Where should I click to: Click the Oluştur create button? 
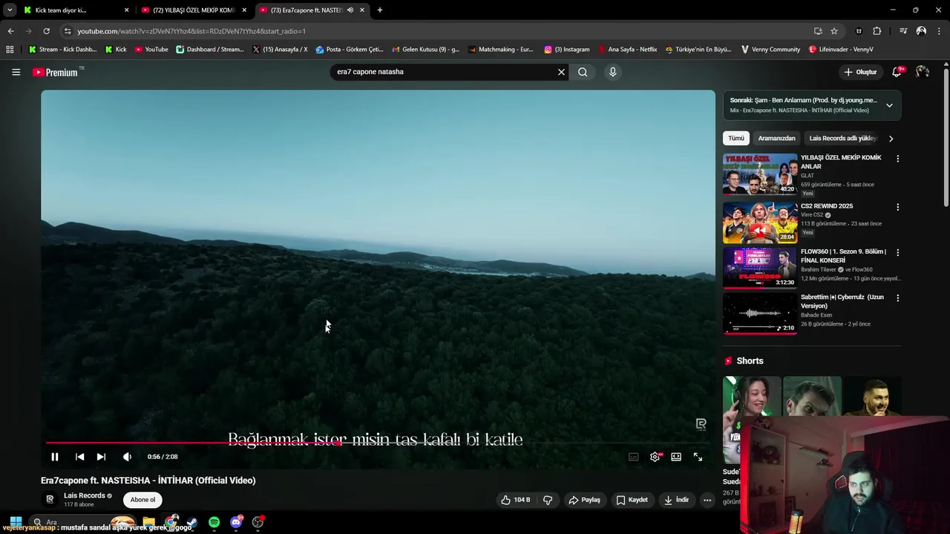tap(861, 72)
